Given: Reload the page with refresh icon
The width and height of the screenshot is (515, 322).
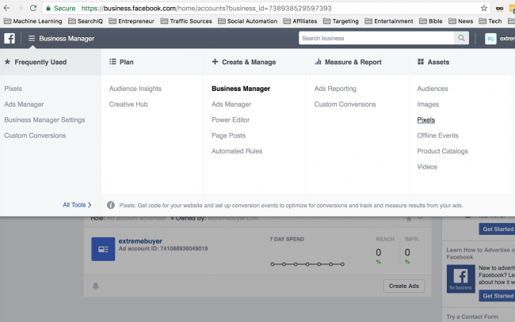Looking at the screenshot, I should [x=32, y=8].
